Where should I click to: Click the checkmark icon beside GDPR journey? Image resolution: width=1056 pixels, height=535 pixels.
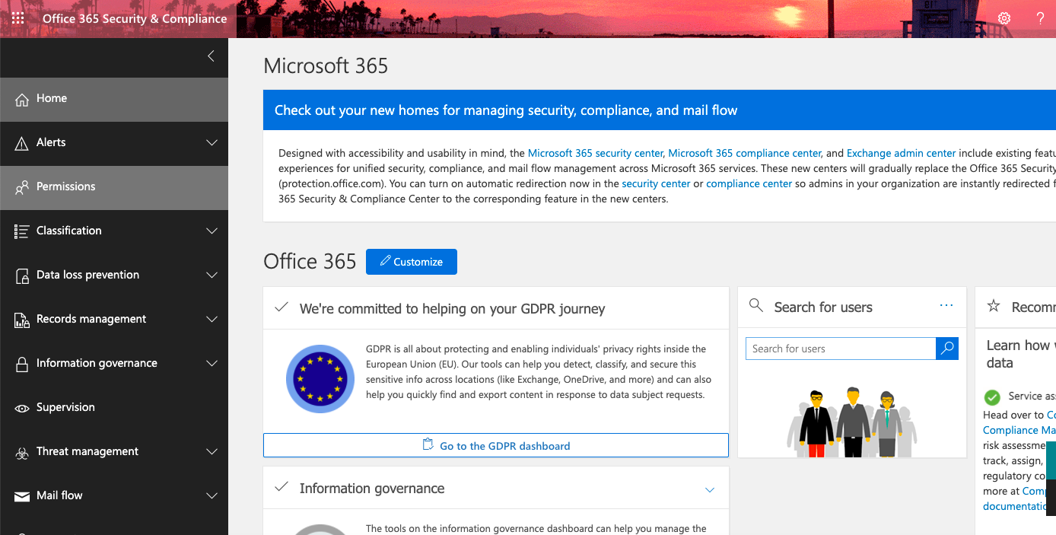281,307
